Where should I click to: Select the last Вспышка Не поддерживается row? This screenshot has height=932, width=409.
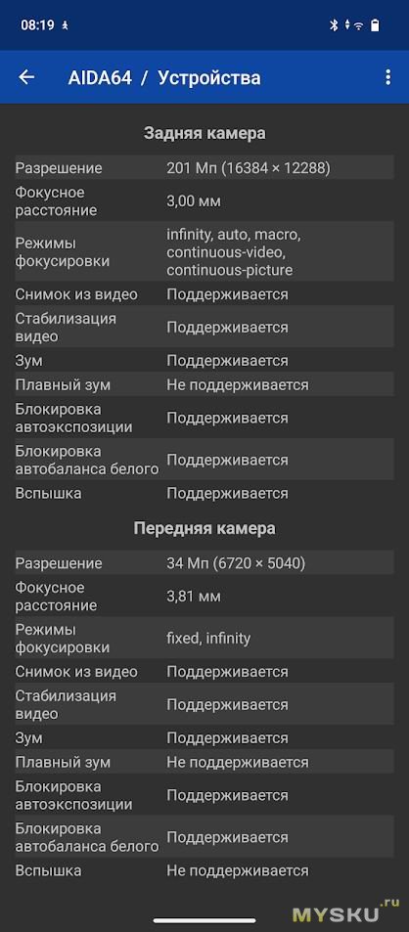tap(204, 870)
